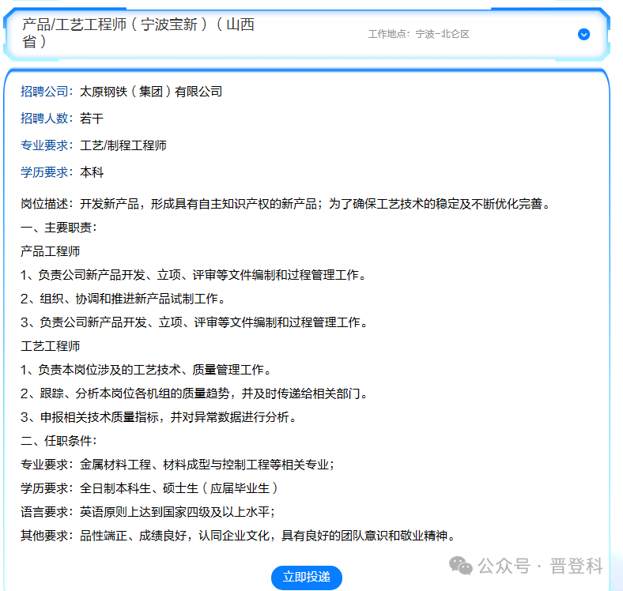
Task: Click the company name 太原钢铁（集团）有限公司
Action: tap(151, 92)
